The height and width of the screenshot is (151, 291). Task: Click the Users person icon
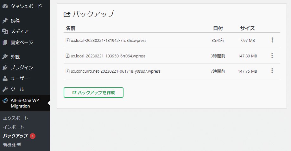click(x=5, y=78)
